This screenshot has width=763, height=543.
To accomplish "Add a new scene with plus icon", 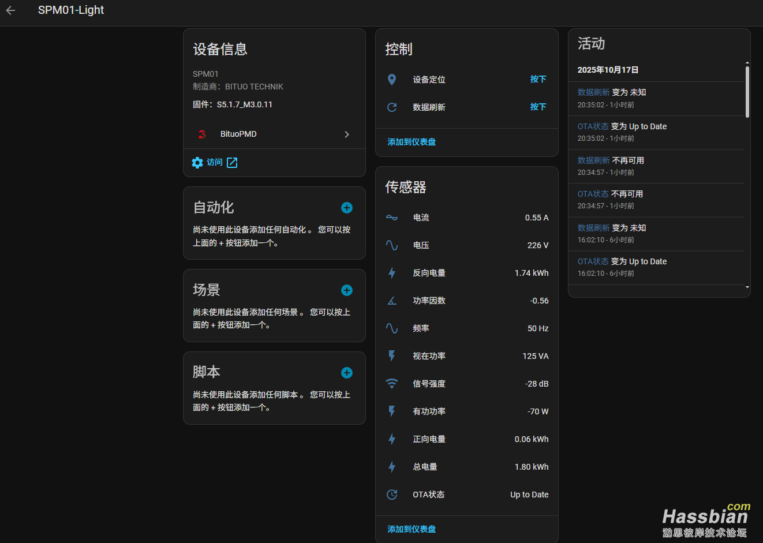I will 347,290.
